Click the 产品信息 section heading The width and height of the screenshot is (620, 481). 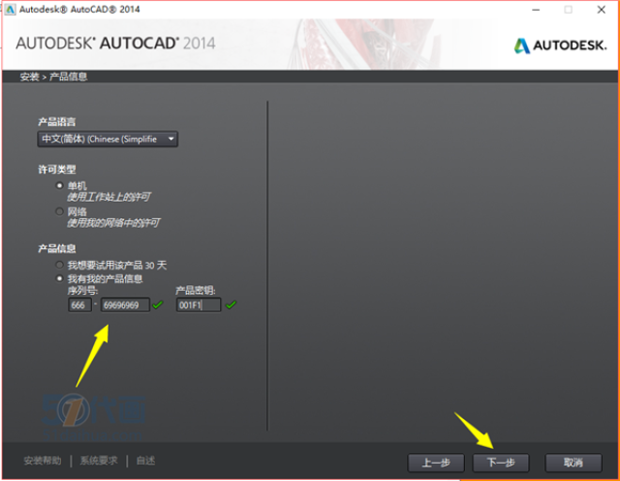click(57, 248)
